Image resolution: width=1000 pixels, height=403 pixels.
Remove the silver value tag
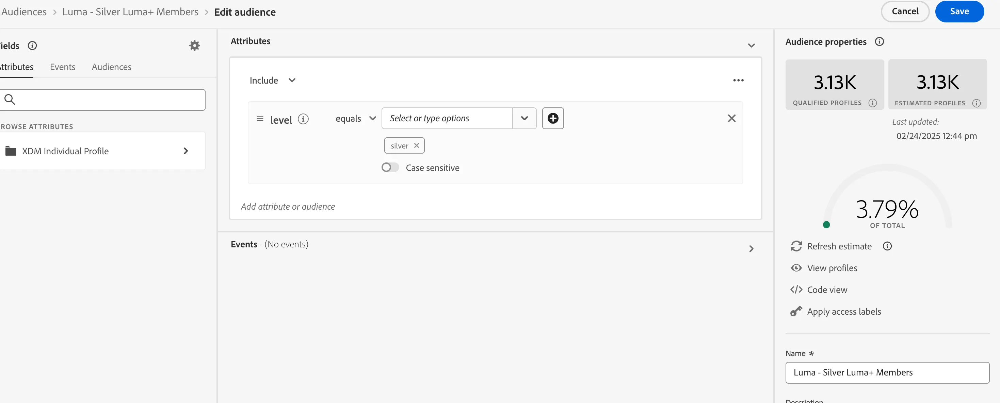417,145
